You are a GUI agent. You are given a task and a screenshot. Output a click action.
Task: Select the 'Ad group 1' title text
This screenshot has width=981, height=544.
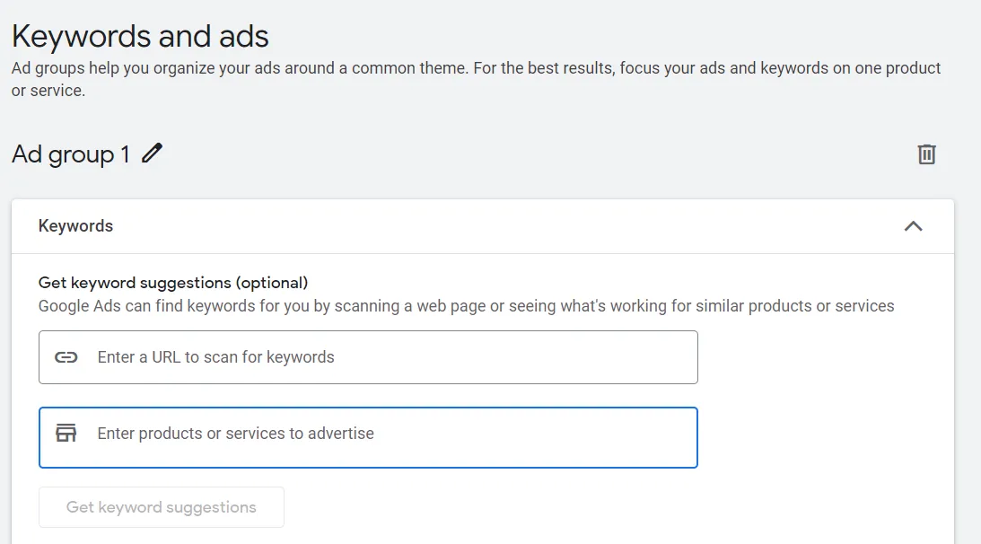point(71,154)
